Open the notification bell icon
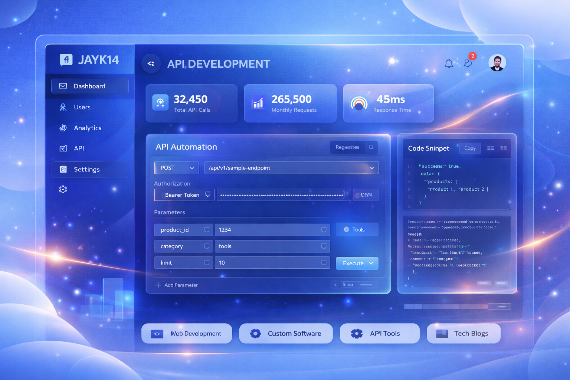The image size is (570, 380). click(449, 63)
